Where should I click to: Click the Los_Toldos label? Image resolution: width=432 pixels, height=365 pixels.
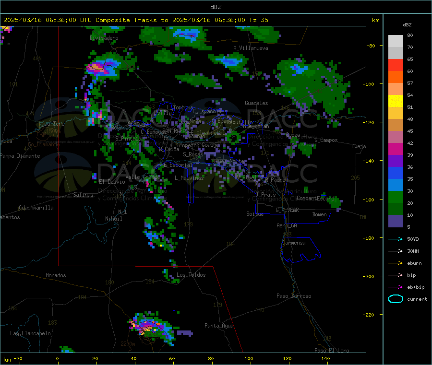point(191,275)
